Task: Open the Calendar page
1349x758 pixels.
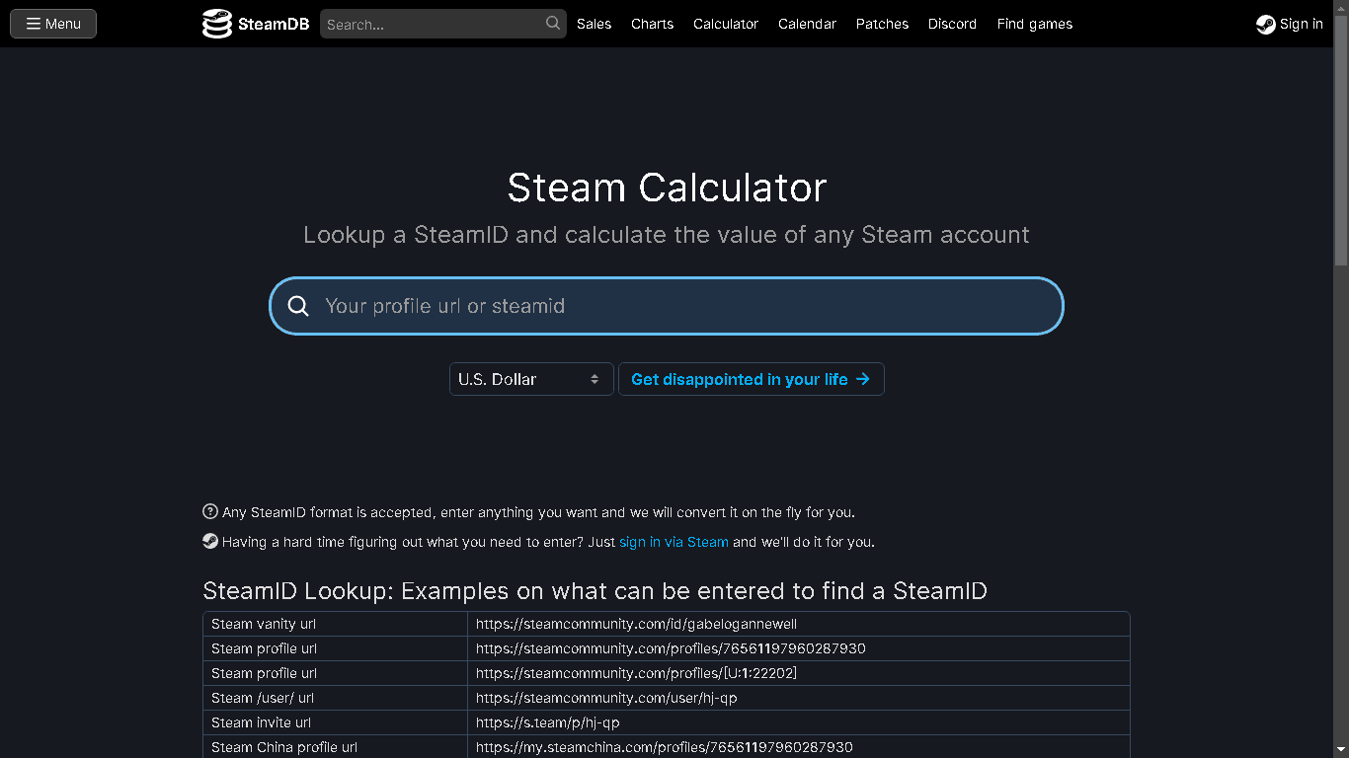Action: (x=807, y=24)
